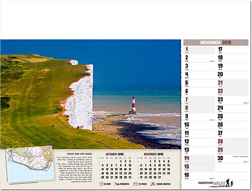
Task: Select November day 8 Sunday row
Action: [199, 108]
